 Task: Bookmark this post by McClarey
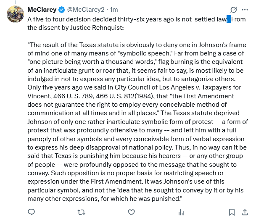tap(232, 213)
